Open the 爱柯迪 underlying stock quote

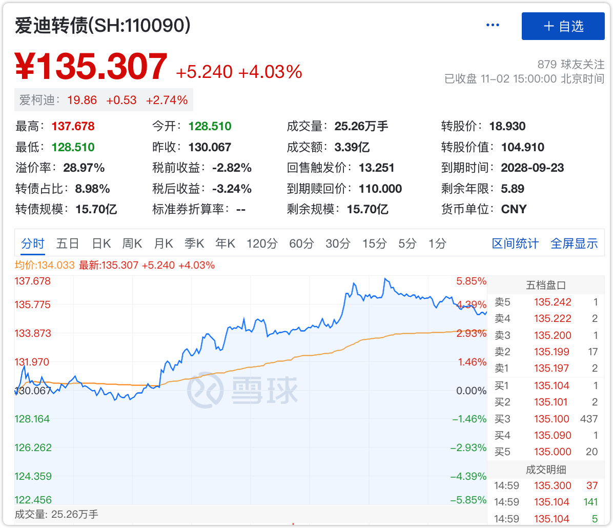[x=104, y=100]
